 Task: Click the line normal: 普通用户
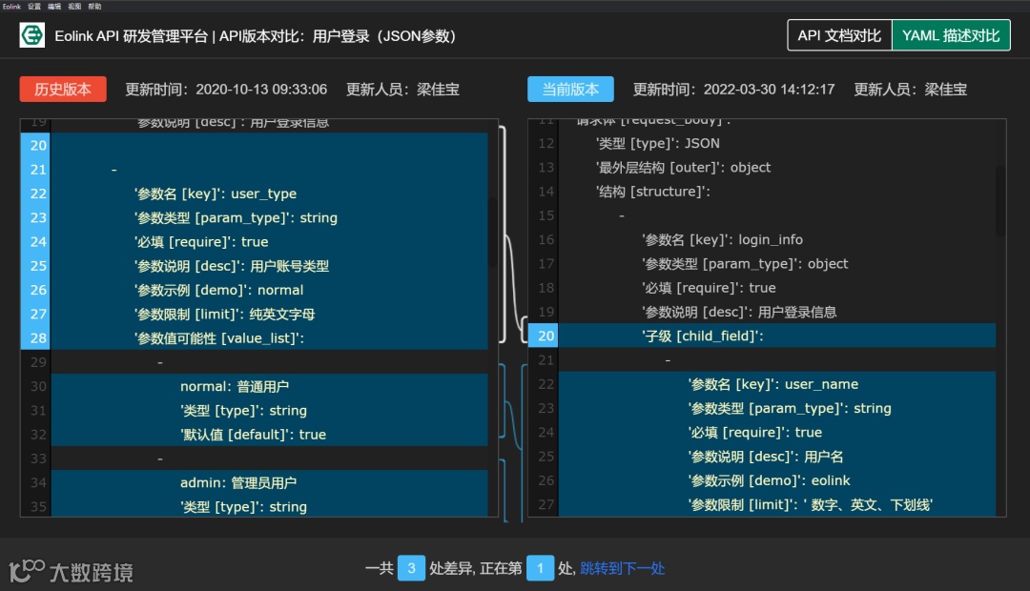tap(235, 386)
